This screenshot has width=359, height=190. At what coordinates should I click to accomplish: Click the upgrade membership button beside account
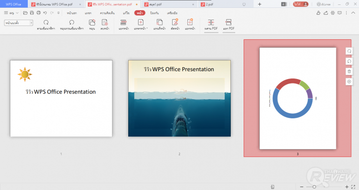(323, 4)
